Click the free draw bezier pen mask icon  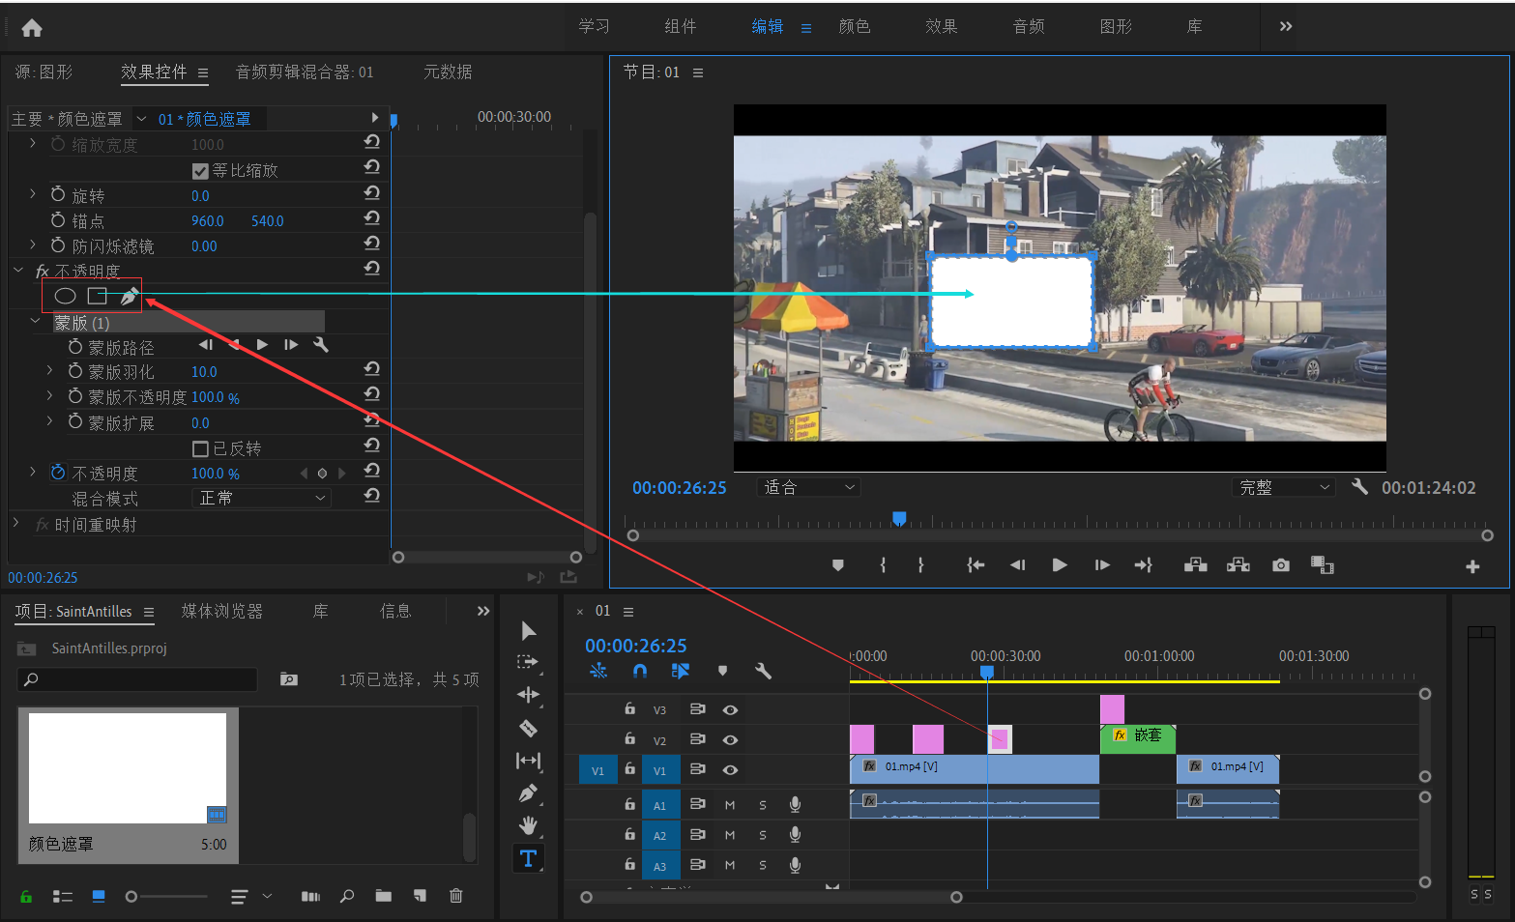pyautogui.click(x=129, y=296)
